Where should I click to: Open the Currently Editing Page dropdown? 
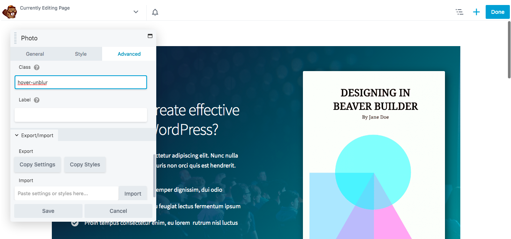tap(136, 12)
